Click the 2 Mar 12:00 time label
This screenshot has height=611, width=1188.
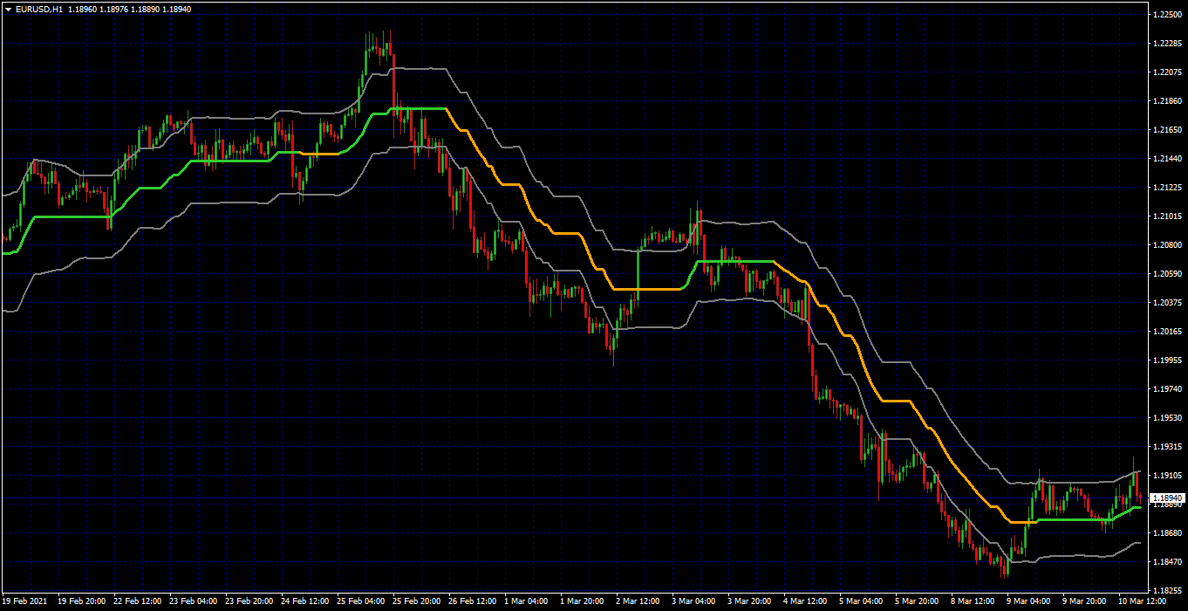click(x=639, y=601)
